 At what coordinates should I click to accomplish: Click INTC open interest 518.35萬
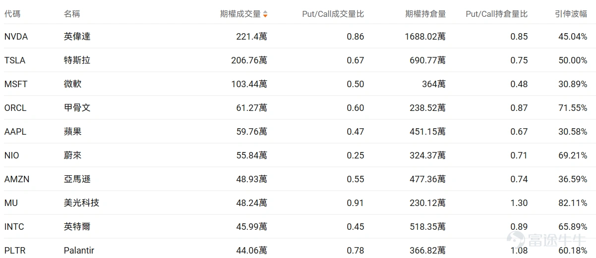pyautogui.click(x=428, y=227)
